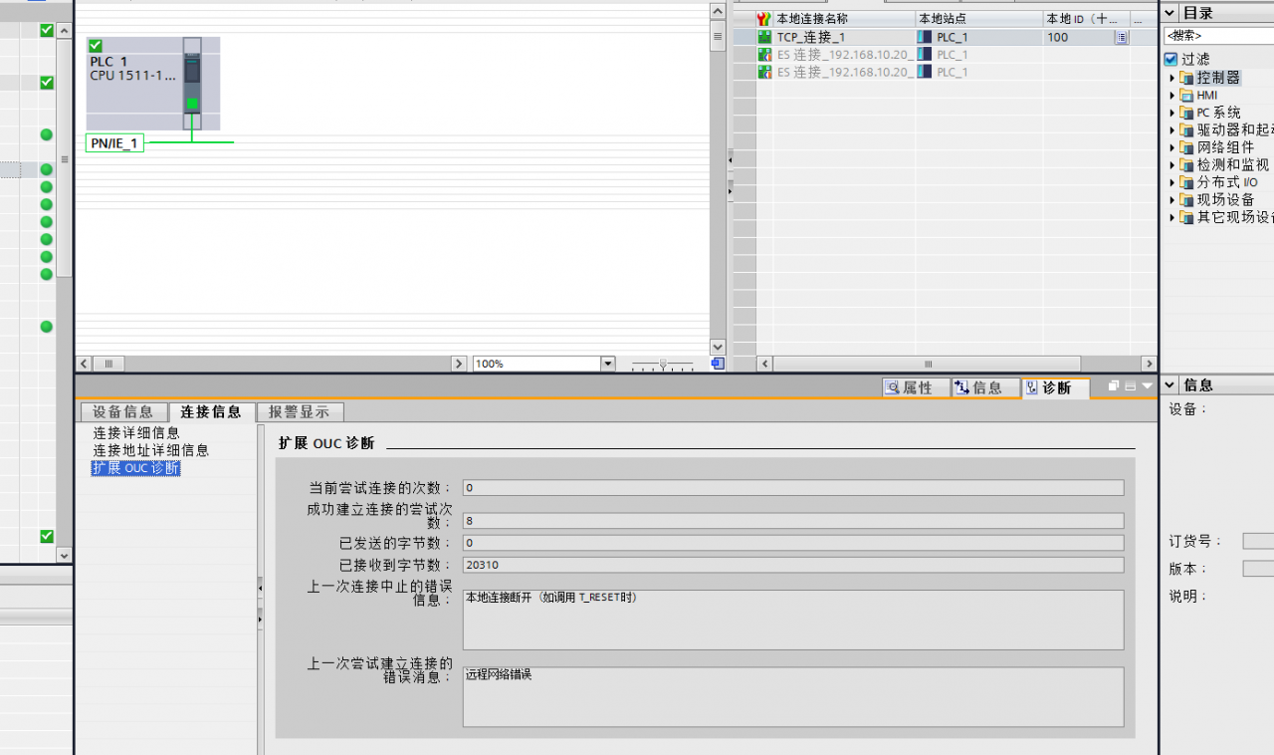Open the 属性 properties tab
Viewport: 1274px width, 755px height.
click(x=909, y=387)
